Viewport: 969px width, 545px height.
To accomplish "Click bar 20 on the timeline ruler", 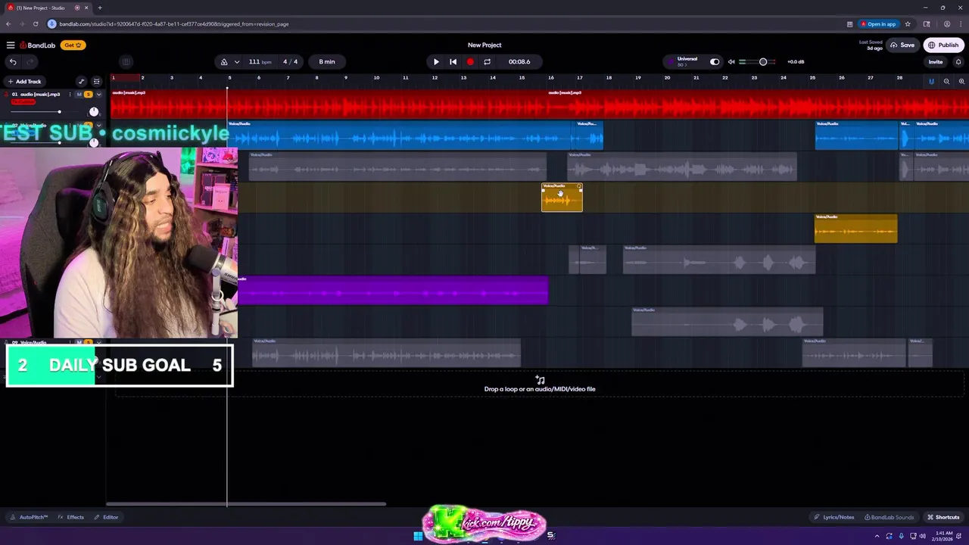I will click(x=666, y=78).
